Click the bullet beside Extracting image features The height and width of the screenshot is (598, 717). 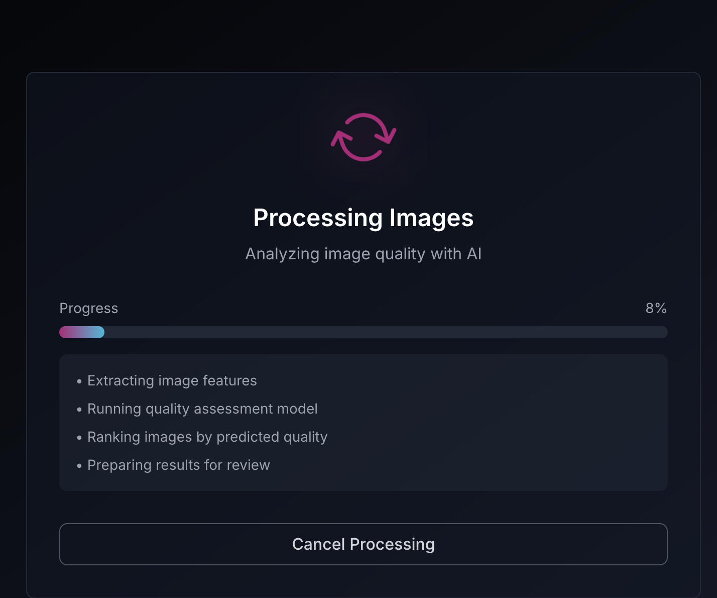coord(79,381)
